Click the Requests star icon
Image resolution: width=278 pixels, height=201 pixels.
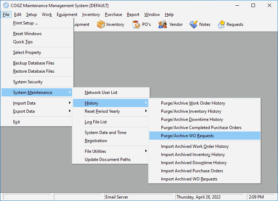pos(221,24)
